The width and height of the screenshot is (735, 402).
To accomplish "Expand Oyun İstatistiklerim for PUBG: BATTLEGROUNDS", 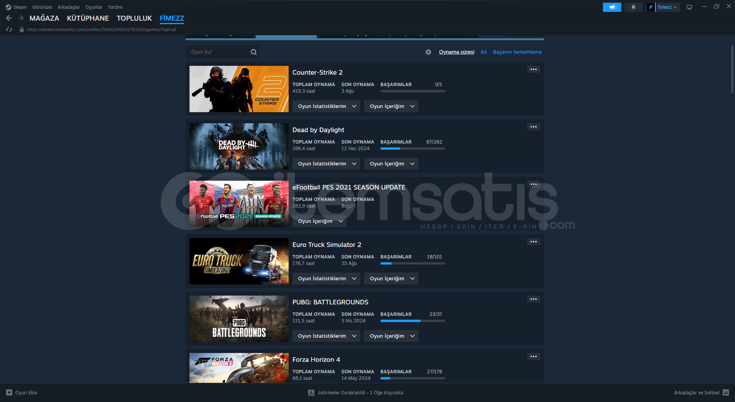I will [x=327, y=336].
